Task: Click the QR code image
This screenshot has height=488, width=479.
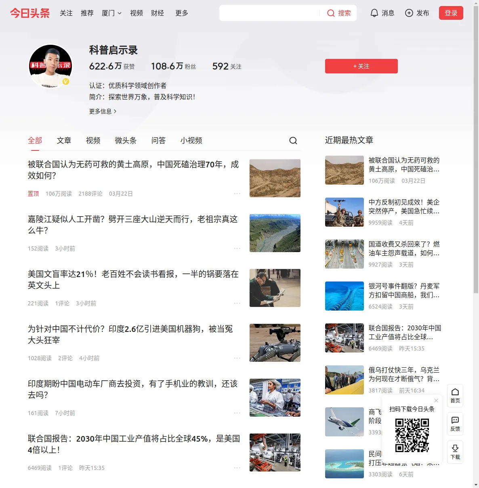Action: (x=412, y=435)
